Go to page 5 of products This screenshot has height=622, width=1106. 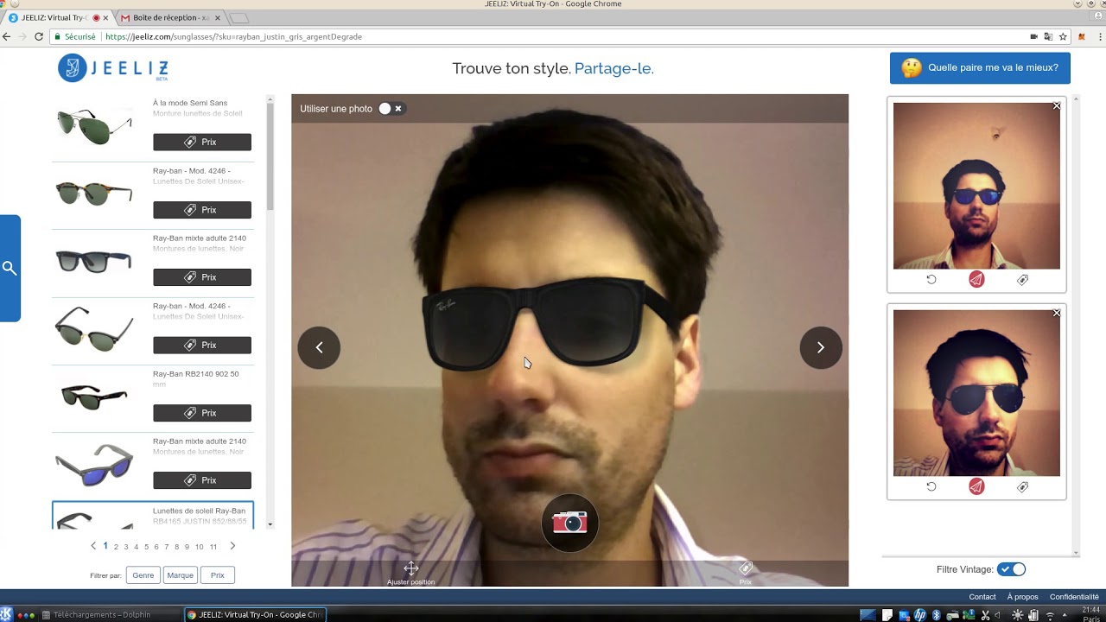(146, 547)
